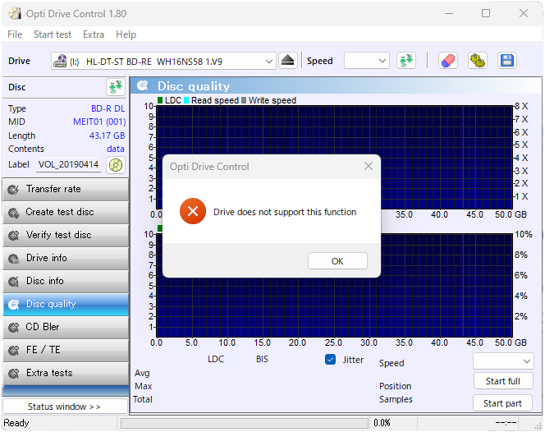Minimize the Opti Drive Control window
Image resolution: width=545 pixels, height=432 pixels.
[x=449, y=14]
